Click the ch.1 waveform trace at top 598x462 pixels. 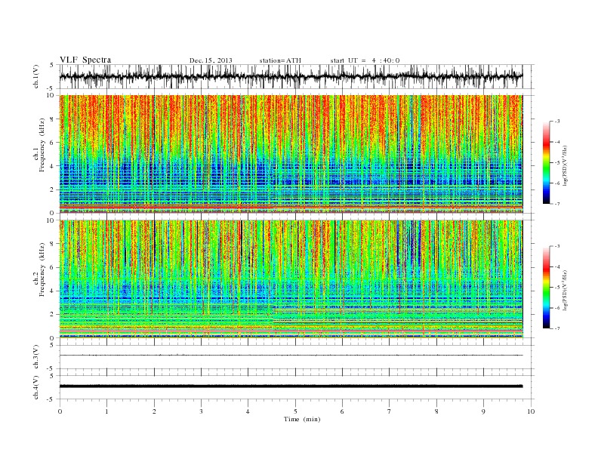[x=291, y=76]
